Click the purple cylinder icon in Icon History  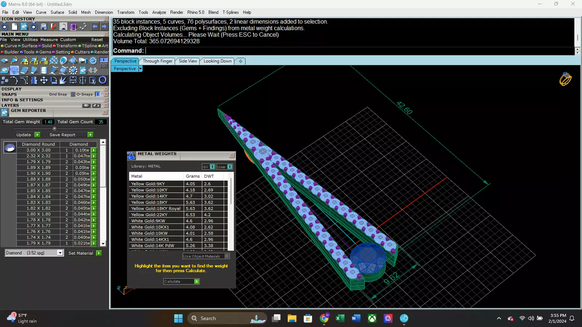(73, 27)
